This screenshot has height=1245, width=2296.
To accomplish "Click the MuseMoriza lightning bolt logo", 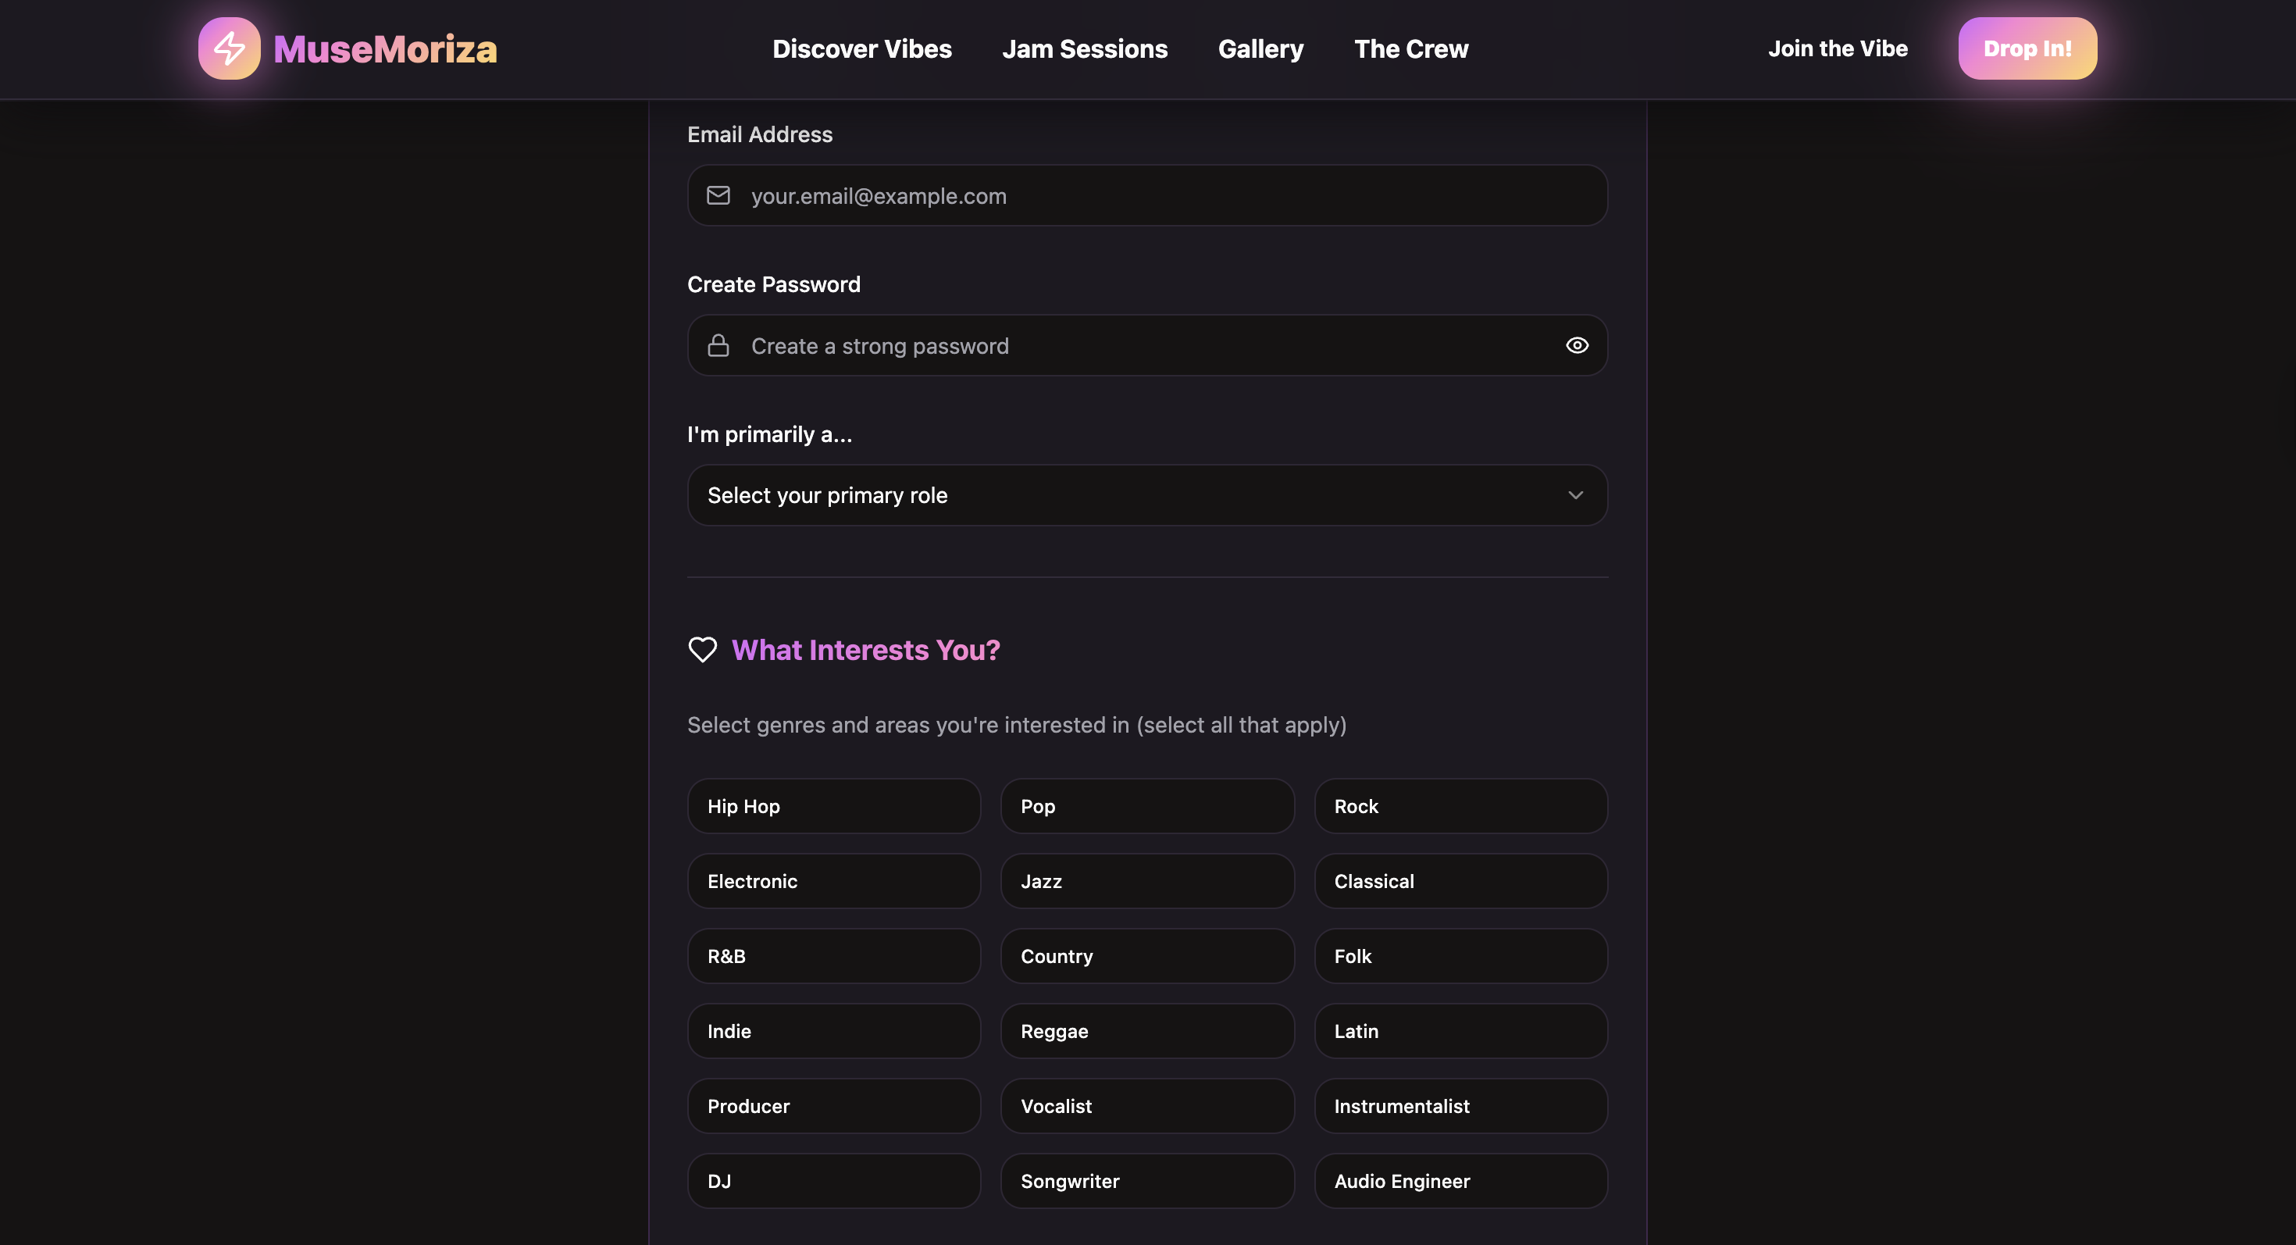I will tap(229, 48).
